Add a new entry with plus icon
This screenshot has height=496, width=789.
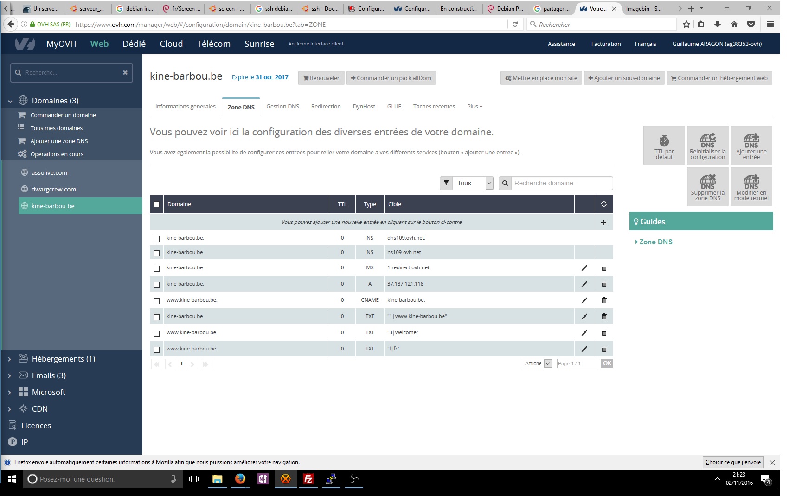[603, 223]
